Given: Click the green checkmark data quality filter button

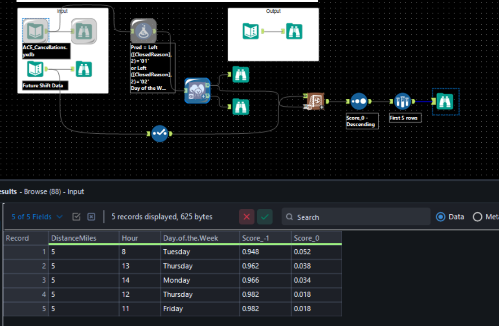Looking at the screenshot, I should (x=265, y=217).
